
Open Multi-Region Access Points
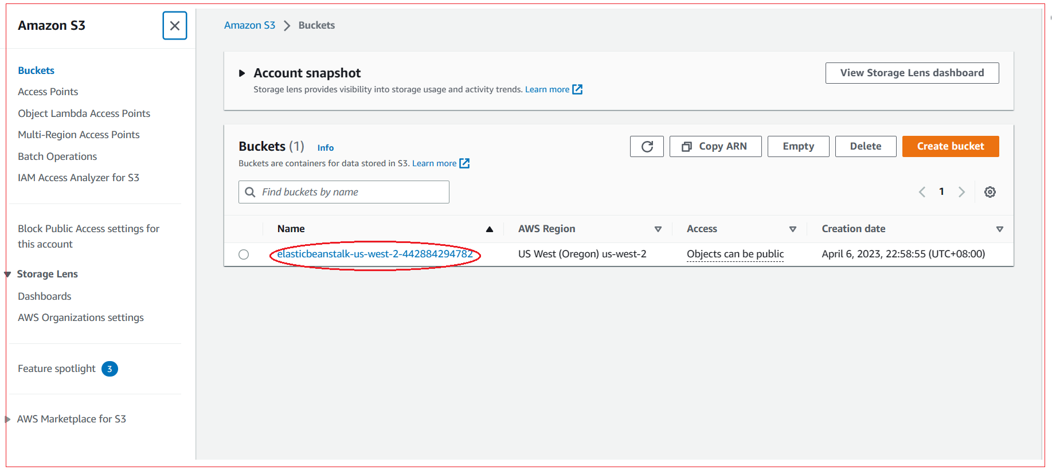79,135
